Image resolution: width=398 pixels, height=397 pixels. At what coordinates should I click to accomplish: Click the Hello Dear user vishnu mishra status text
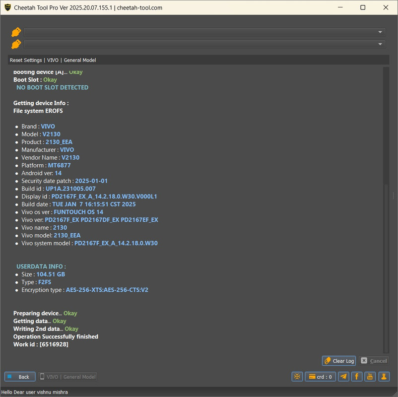(x=35, y=392)
